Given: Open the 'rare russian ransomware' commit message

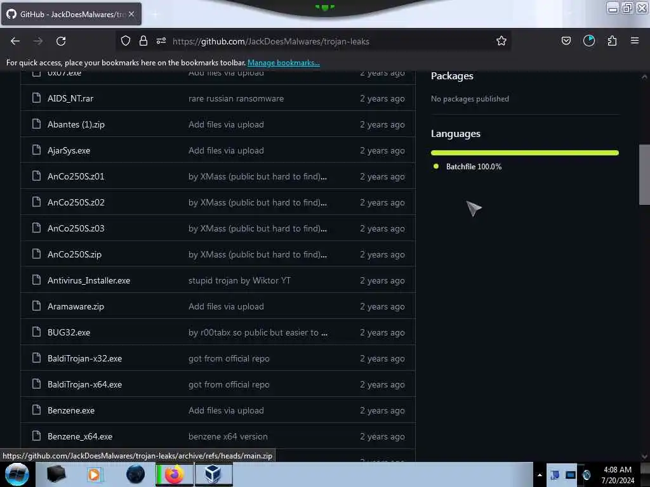Looking at the screenshot, I should [x=236, y=98].
